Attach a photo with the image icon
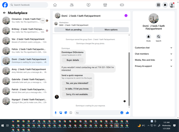This screenshot has height=132, width=179. click(x=61, y=113)
